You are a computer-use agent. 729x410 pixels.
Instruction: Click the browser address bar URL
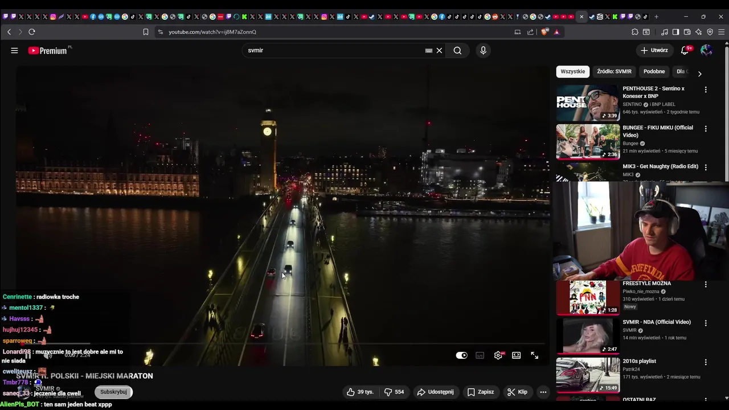pyautogui.click(x=212, y=32)
